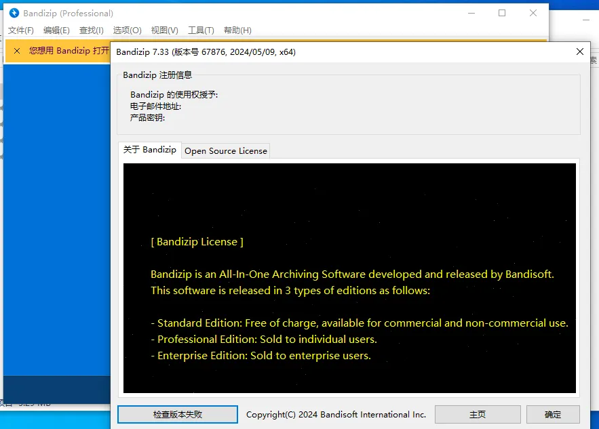This screenshot has width=599, height=429.
Task: Dismiss the yellow 您想用 notification bar
Action: pyautogui.click(x=17, y=51)
